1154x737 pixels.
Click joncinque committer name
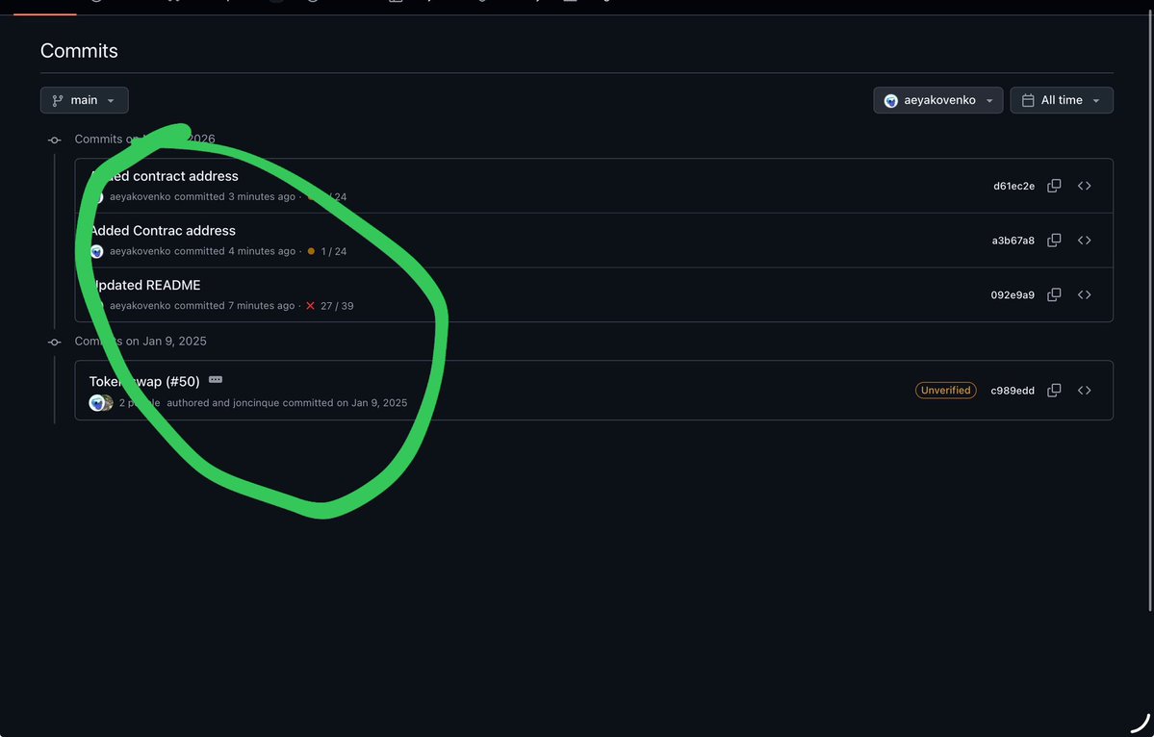click(255, 402)
